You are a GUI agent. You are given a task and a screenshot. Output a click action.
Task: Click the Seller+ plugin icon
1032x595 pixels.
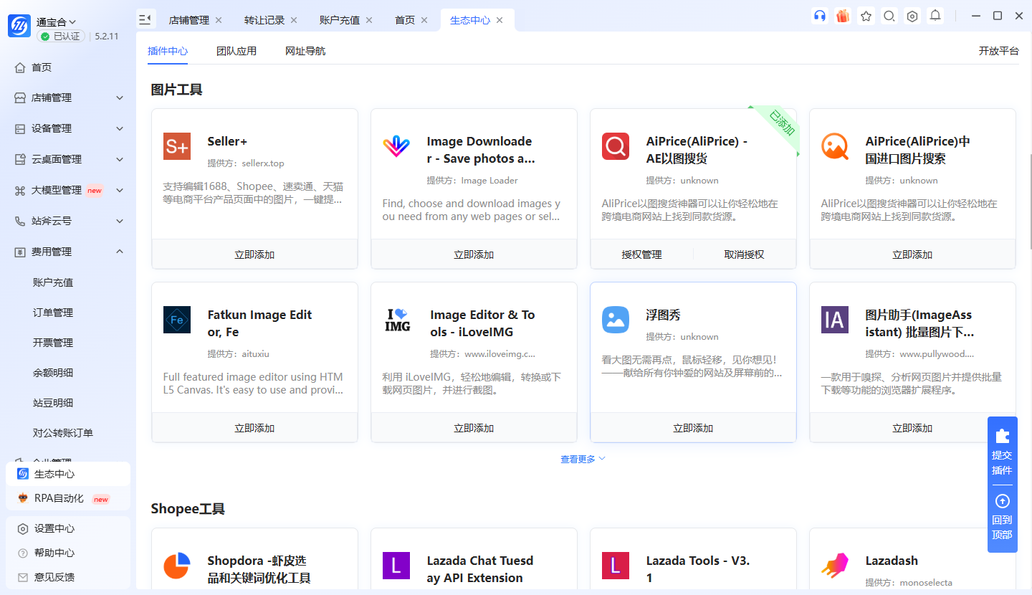click(x=177, y=146)
